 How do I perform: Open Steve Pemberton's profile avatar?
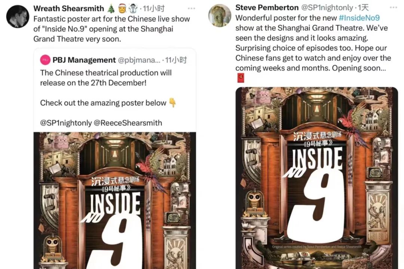(220, 15)
